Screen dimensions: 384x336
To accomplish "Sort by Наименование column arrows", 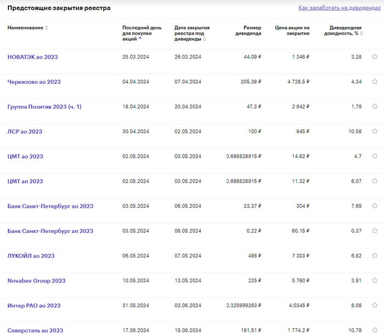I will point(47,27).
